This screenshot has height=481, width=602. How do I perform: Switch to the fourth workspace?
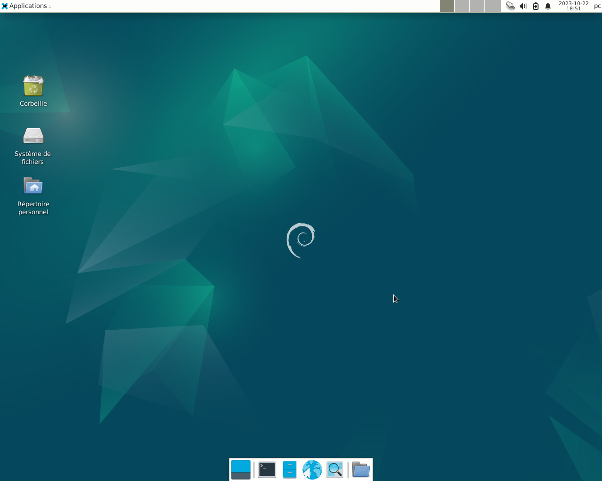pyautogui.click(x=492, y=6)
